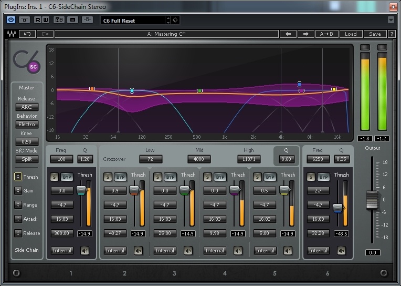The image size is (401, 286).
Task: Click the band 6 threshold slider handle
Action: [x=338, y=208]
